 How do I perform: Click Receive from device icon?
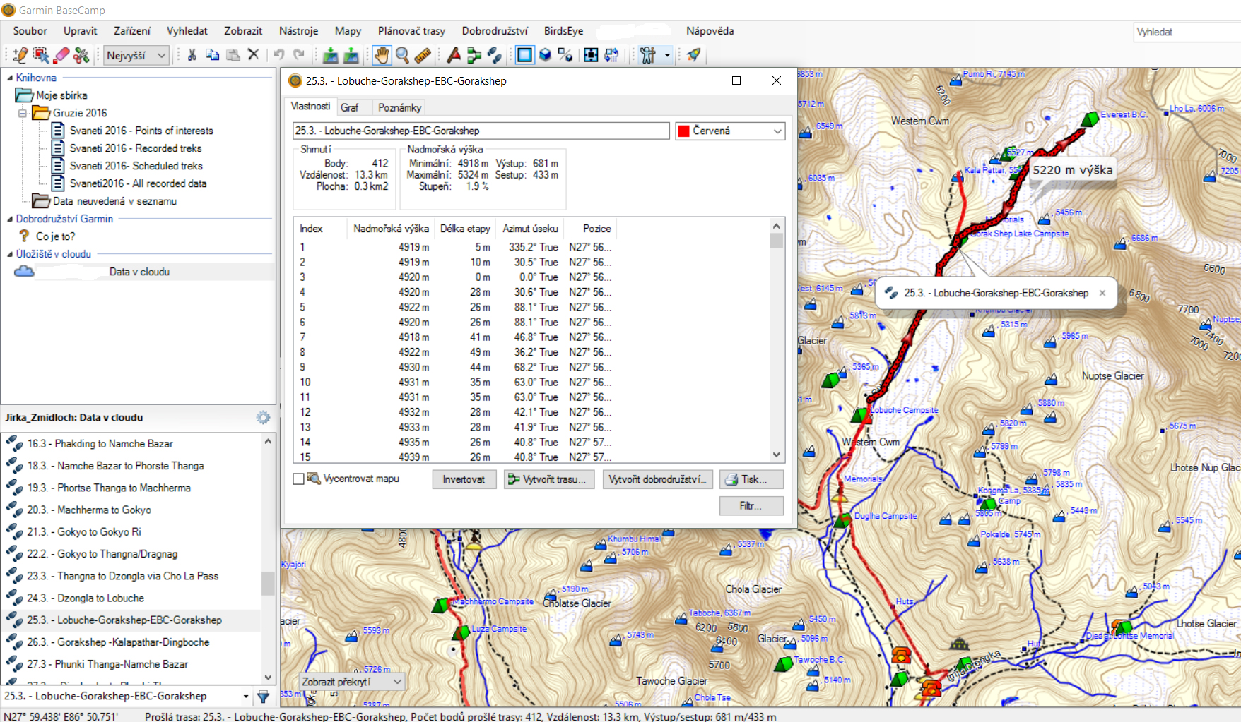[x=330, y=54]
